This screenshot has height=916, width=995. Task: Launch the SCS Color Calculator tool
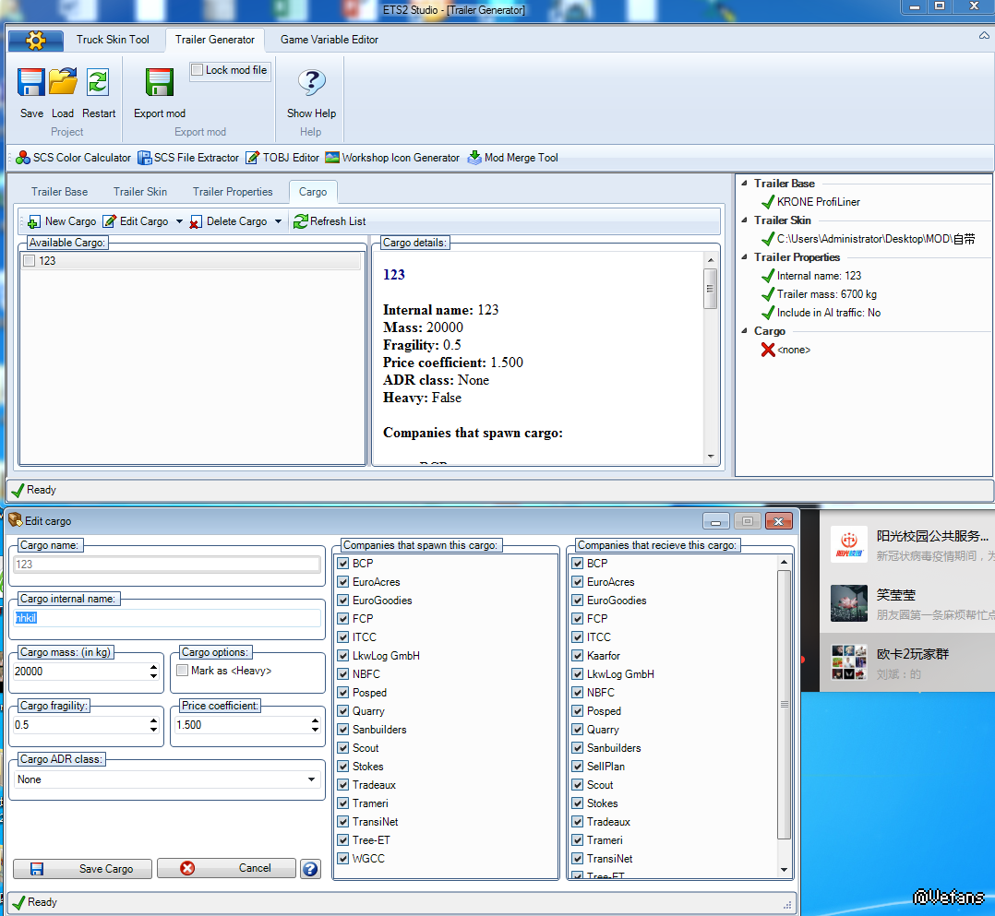[x=73, y=158]
